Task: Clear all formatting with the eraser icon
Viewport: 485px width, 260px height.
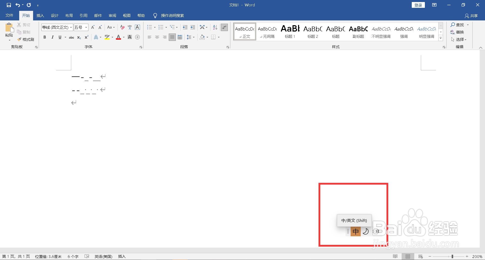Action: click(x=123, y=27)
